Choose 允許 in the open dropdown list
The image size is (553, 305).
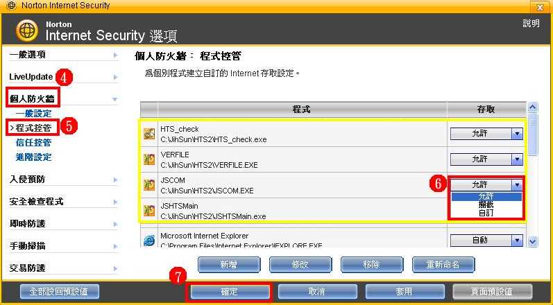[486, 197]
